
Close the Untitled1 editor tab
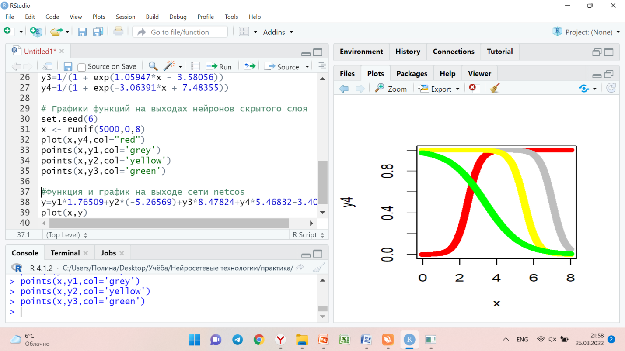[62, 51]
